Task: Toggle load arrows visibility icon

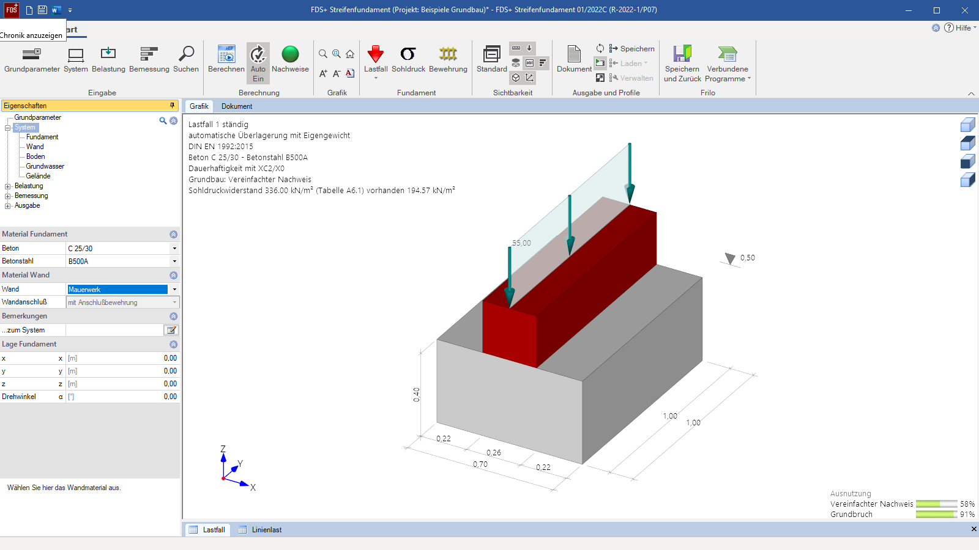Action: [x=529, y=48]
